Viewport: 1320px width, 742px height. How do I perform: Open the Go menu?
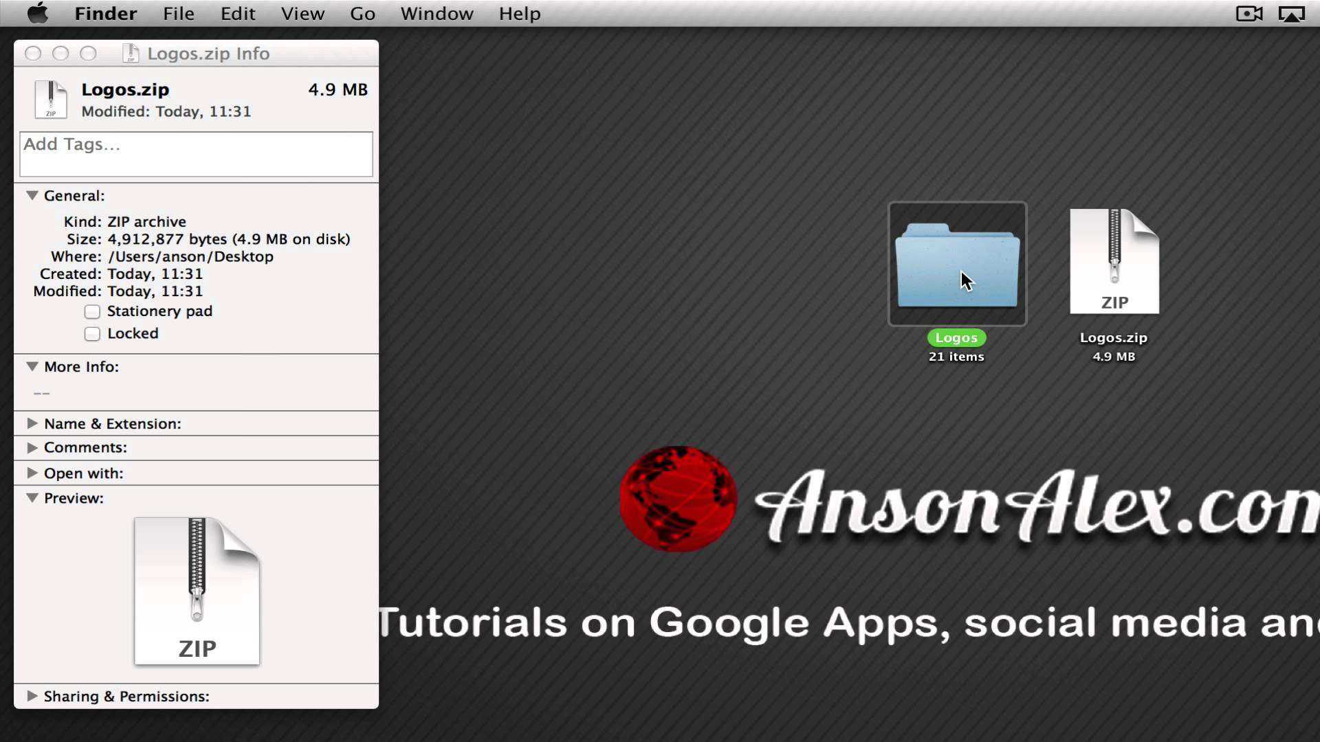362,14
